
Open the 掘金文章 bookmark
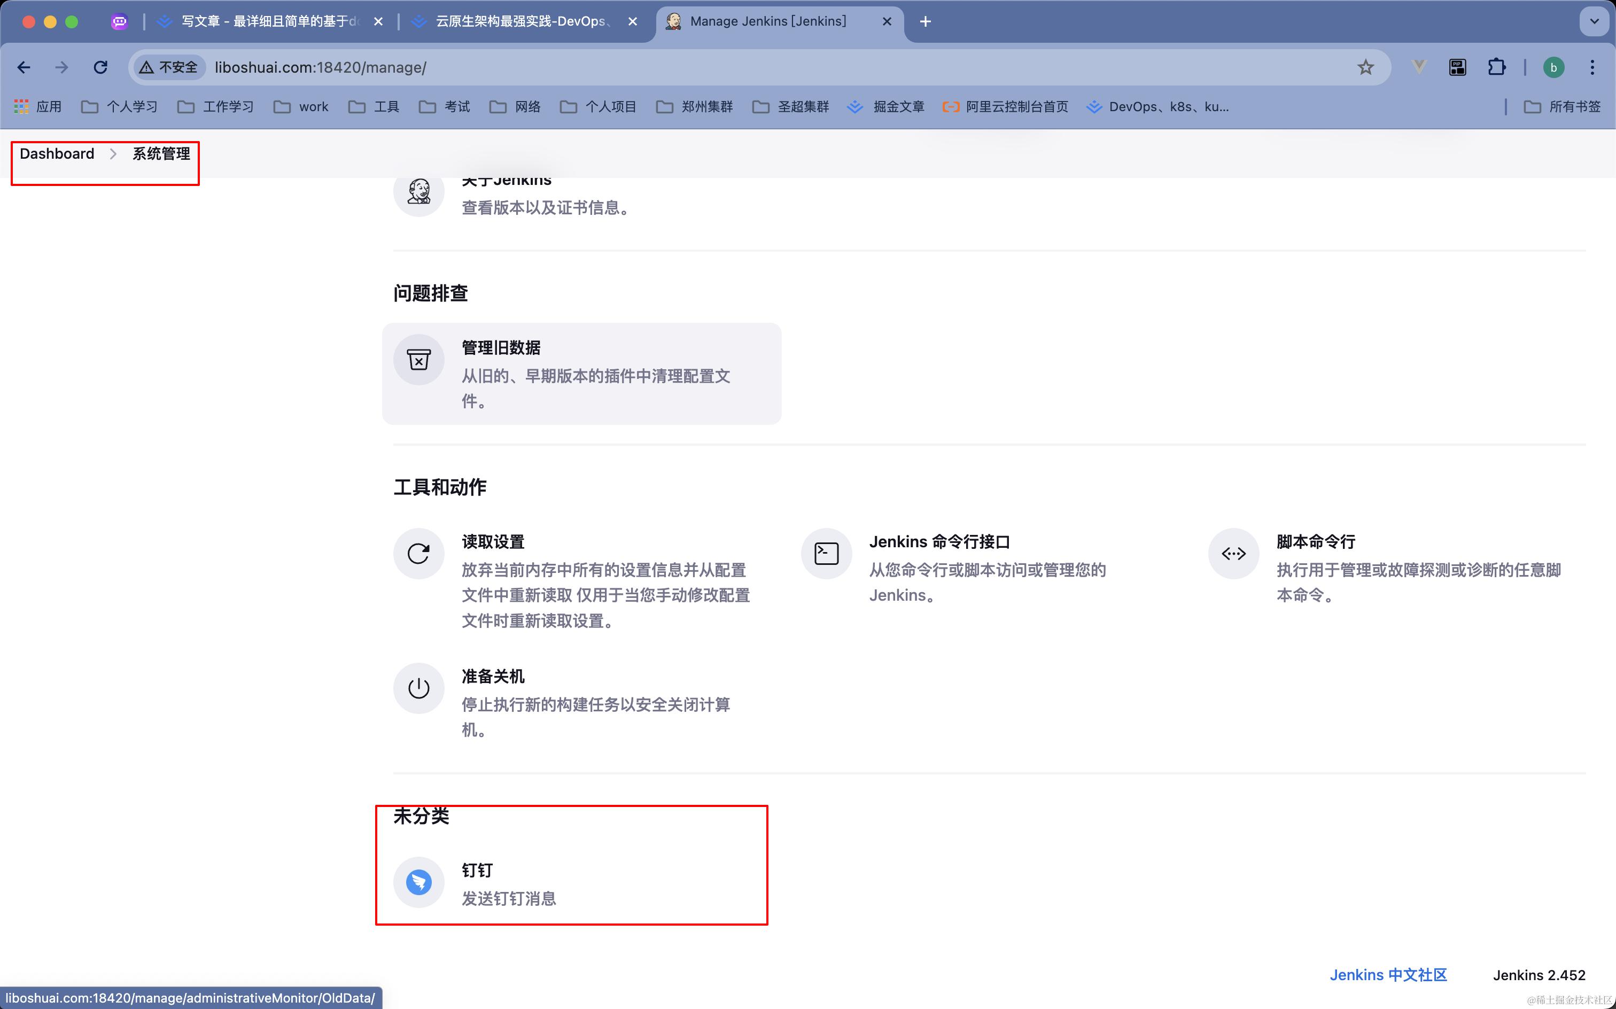click(x=885, y=107)
